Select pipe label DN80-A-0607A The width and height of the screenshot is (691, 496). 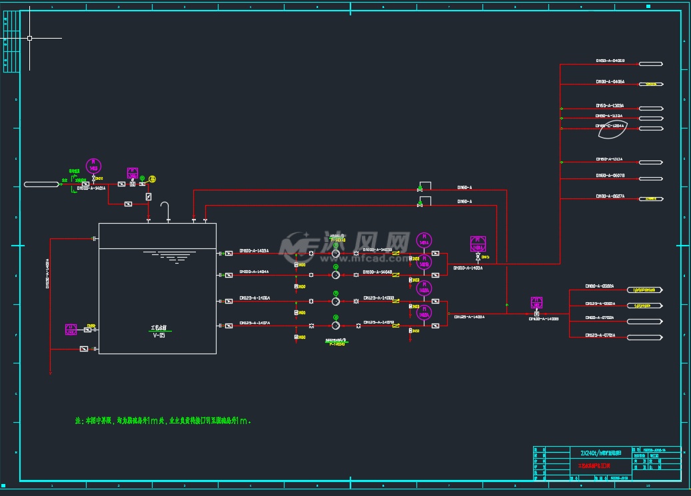tap(610, 196)
